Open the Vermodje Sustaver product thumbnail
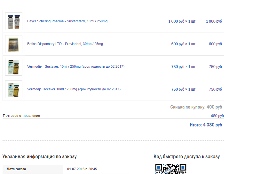The image size is (261, 174). click(14, 67)
